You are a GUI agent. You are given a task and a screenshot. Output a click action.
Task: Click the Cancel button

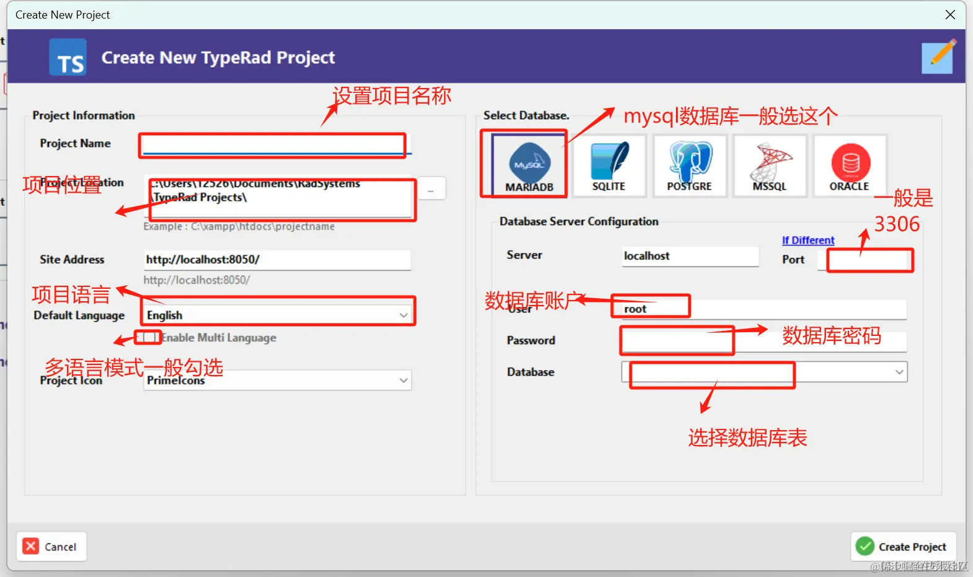coord(51,547)
